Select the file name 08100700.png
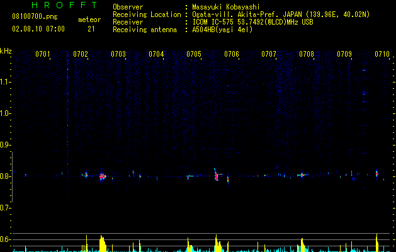The image size is (396, 252). click(x=35, y=17)
